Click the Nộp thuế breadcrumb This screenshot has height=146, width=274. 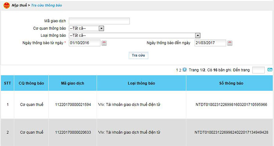19,5
